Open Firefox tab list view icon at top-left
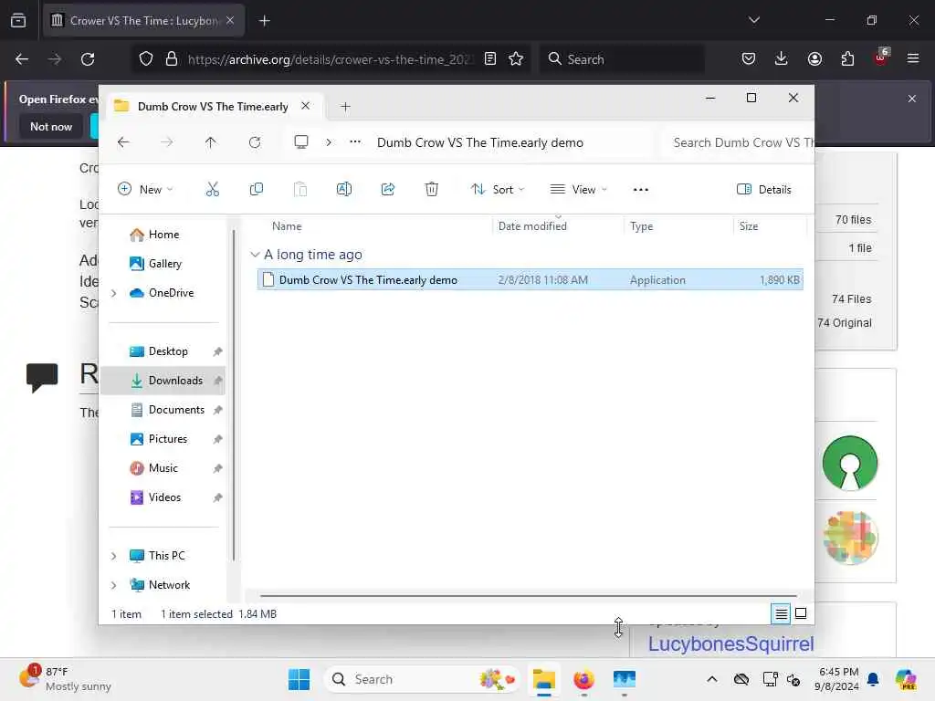 pyautogui.click(x=18, y=21)
